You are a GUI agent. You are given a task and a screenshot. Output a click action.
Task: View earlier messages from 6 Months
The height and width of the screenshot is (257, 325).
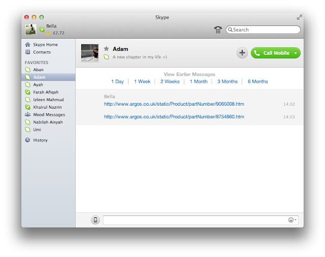tap(258, 81)
